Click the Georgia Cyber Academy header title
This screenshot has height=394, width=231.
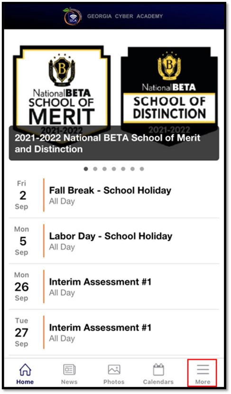pos(125,16)
